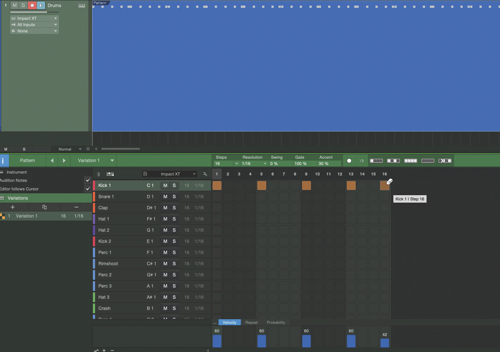The width and height of the screenshot is (500, 352).
Task: Mute the Clap lane
Action: (x=165, y=208)
